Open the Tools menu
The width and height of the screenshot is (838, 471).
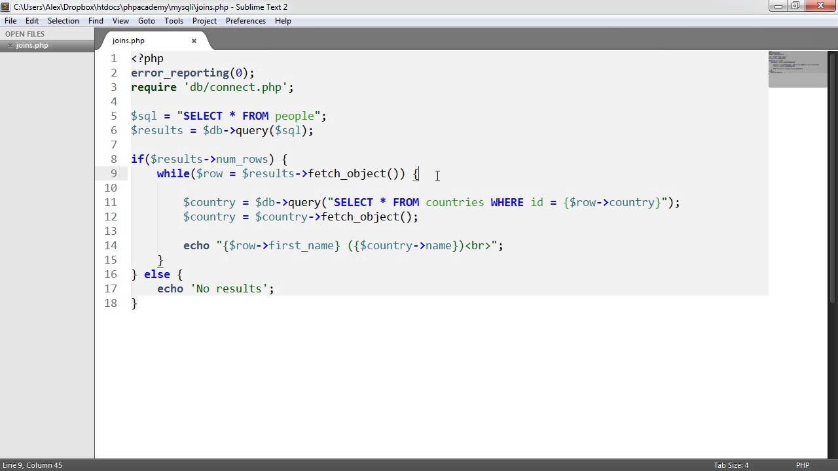(x=173, y=21)
